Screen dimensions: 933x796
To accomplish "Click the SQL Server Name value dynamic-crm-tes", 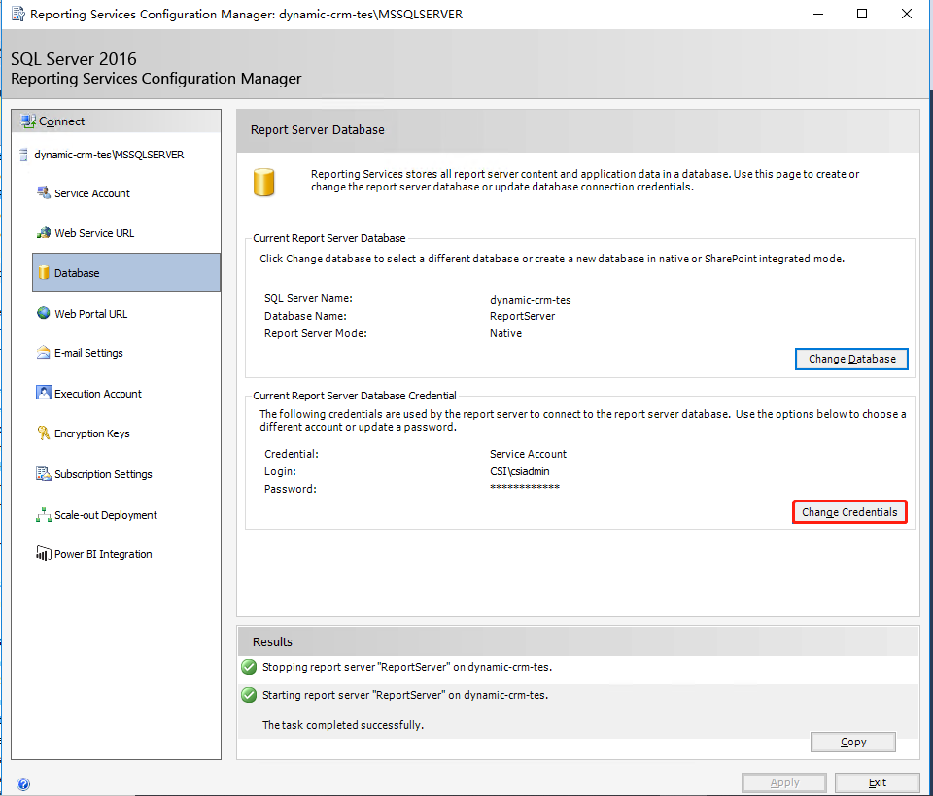I will [531, 300].
